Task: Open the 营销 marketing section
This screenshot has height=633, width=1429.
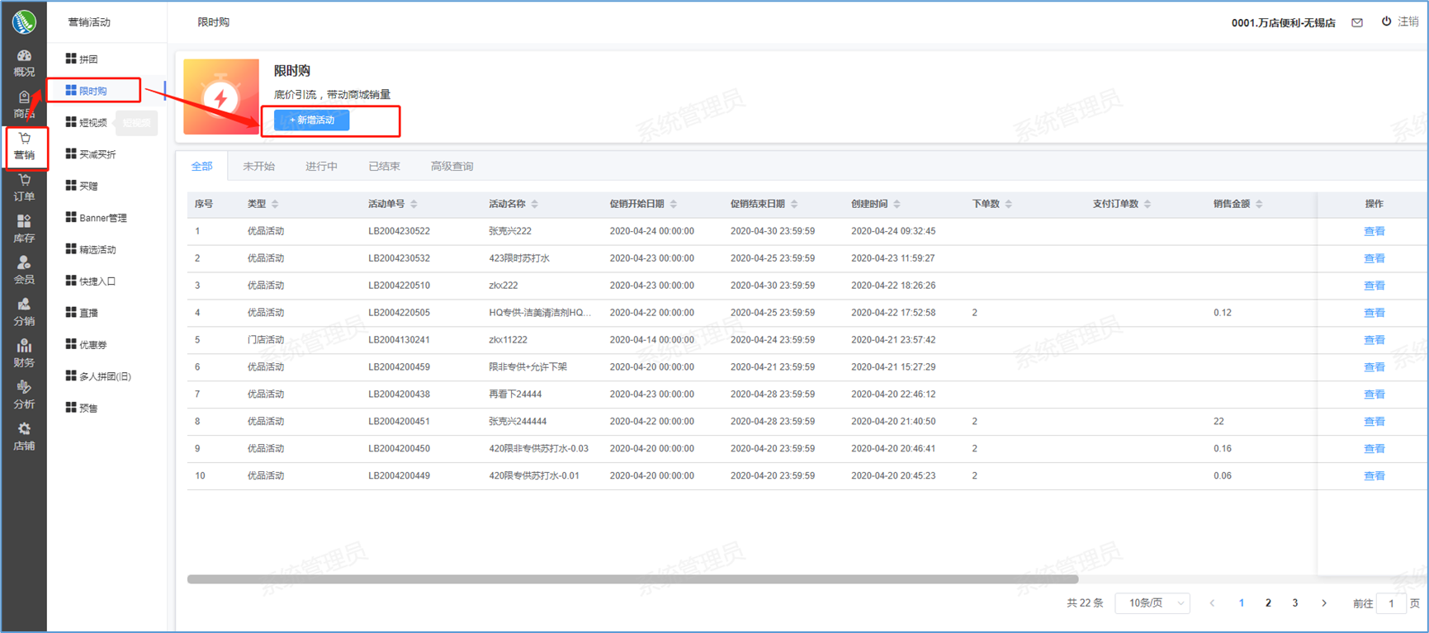Action: (24, 147)
